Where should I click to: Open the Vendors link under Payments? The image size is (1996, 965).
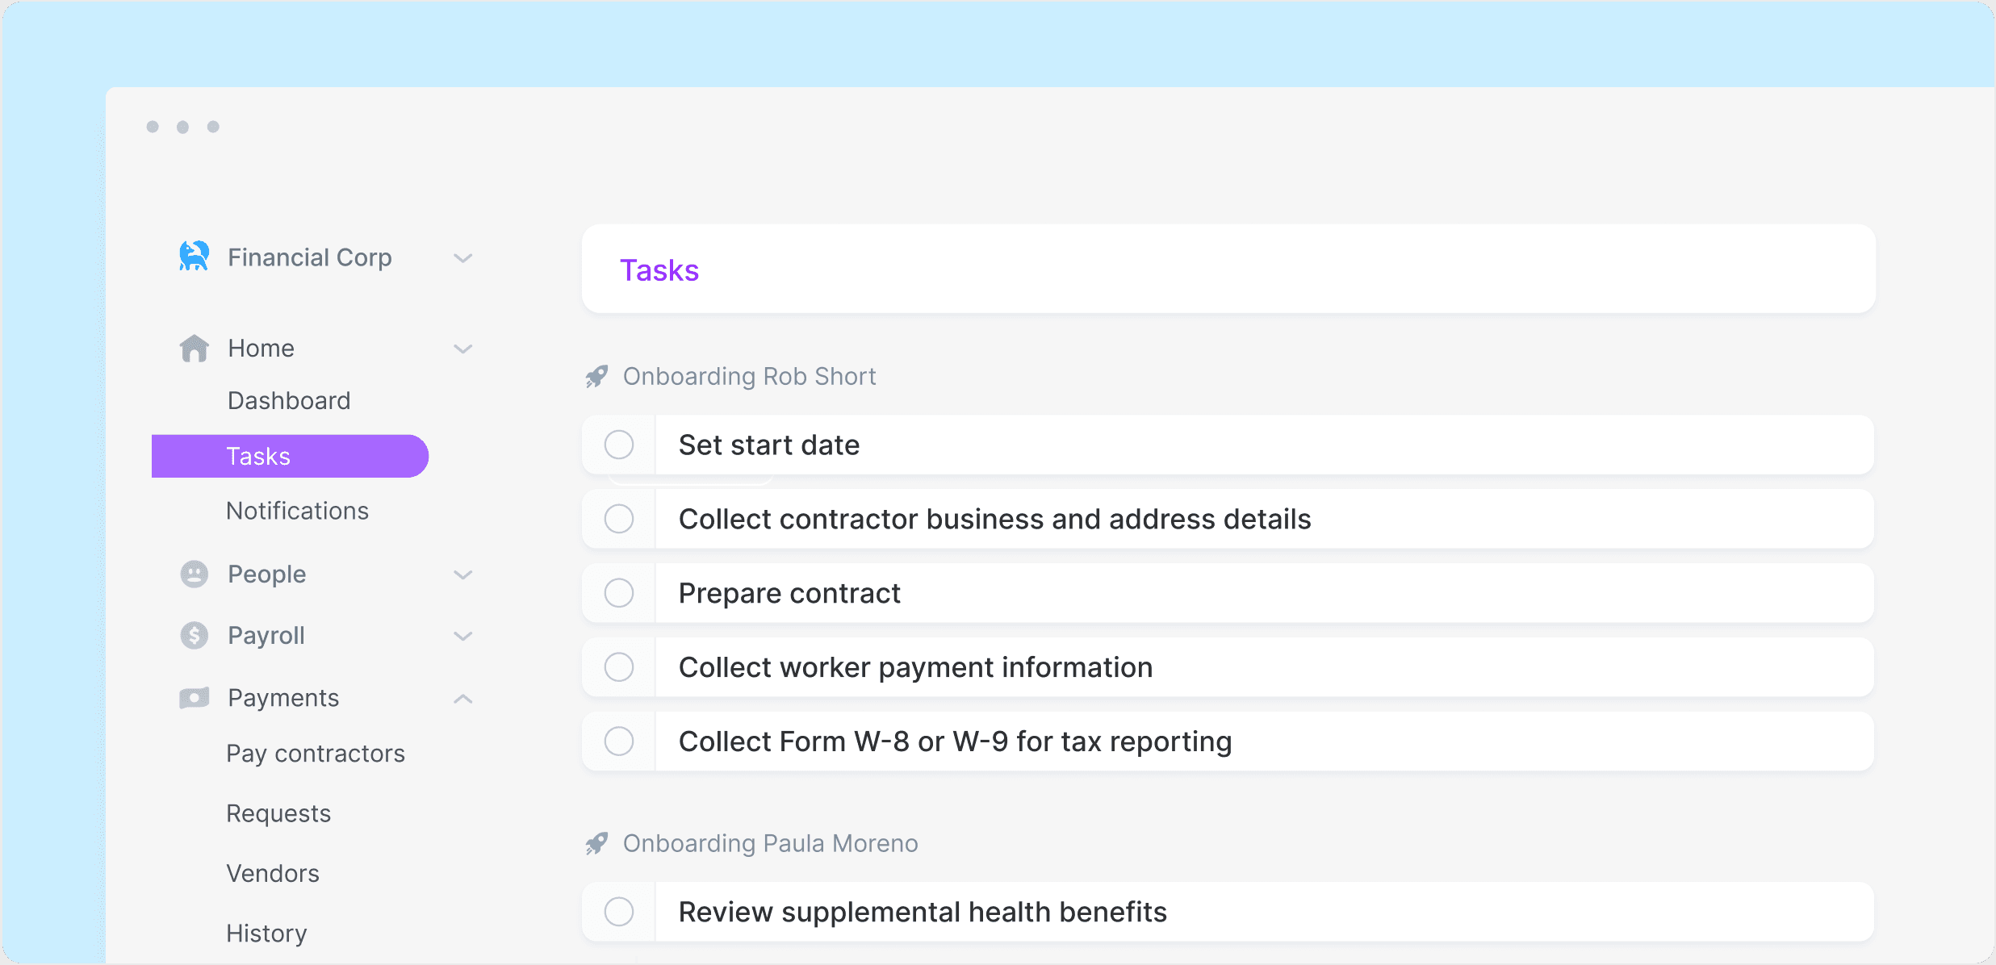click(273, 873)
